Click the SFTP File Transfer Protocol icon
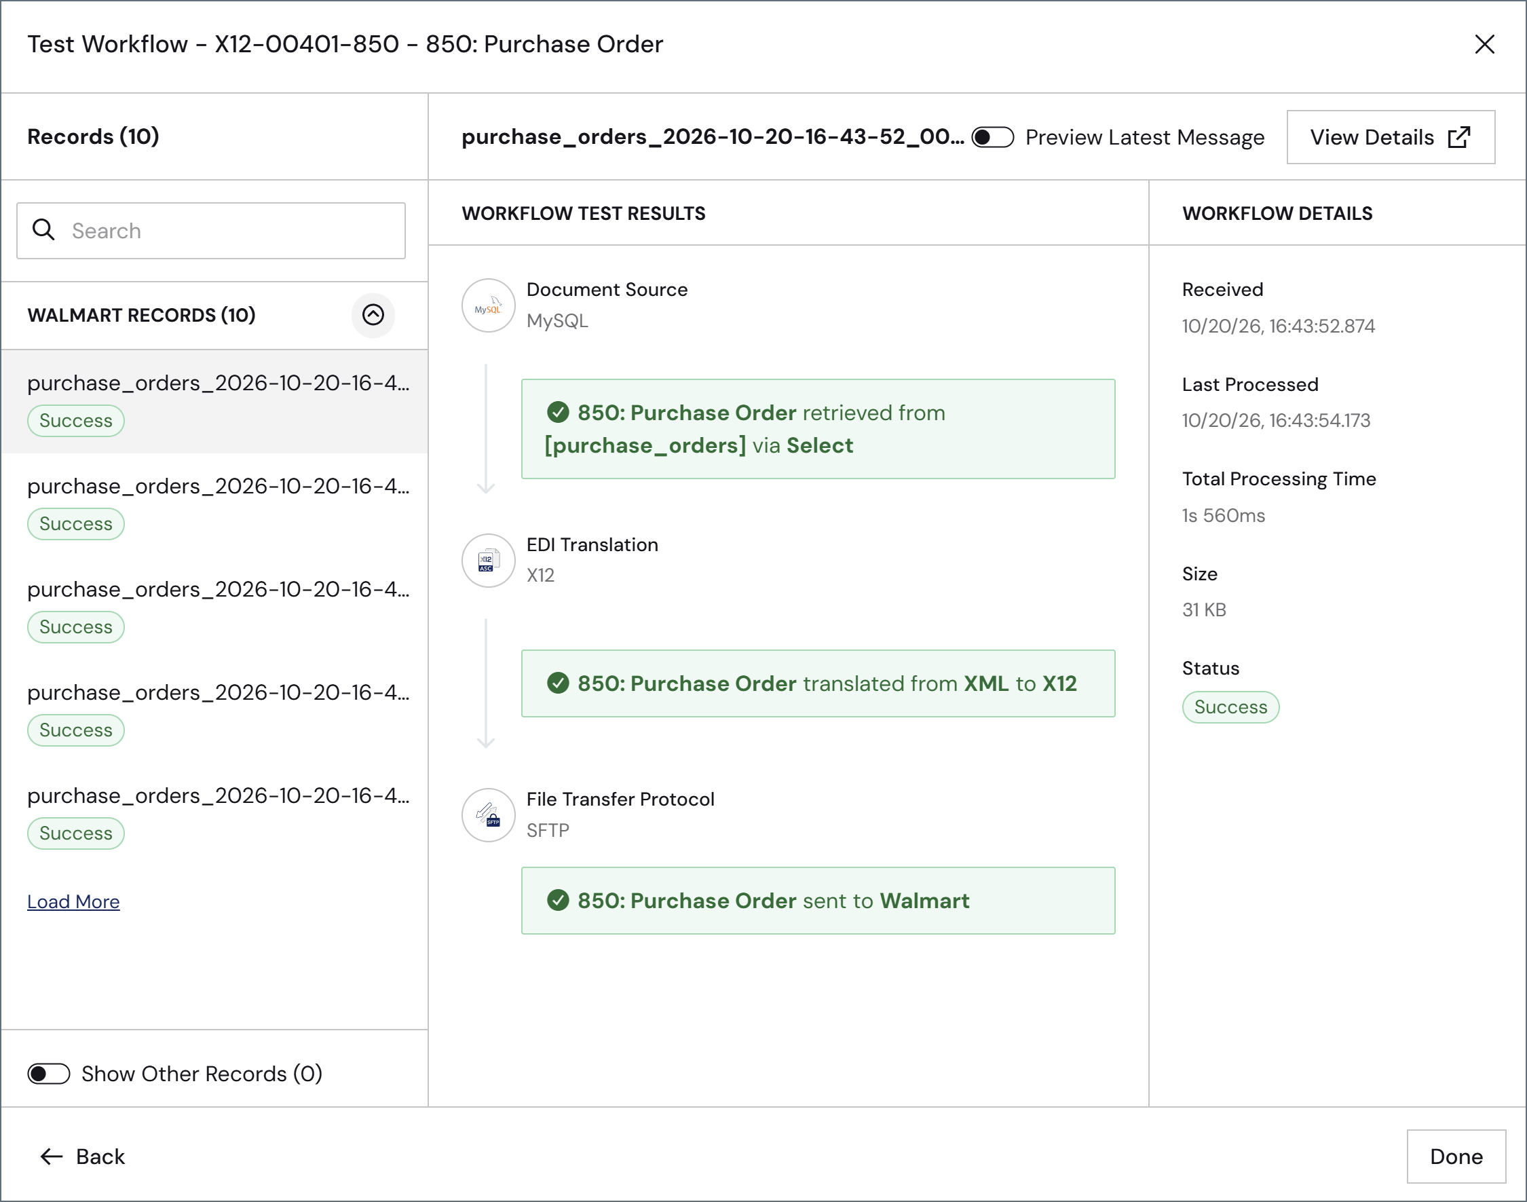 coord(489,815)
